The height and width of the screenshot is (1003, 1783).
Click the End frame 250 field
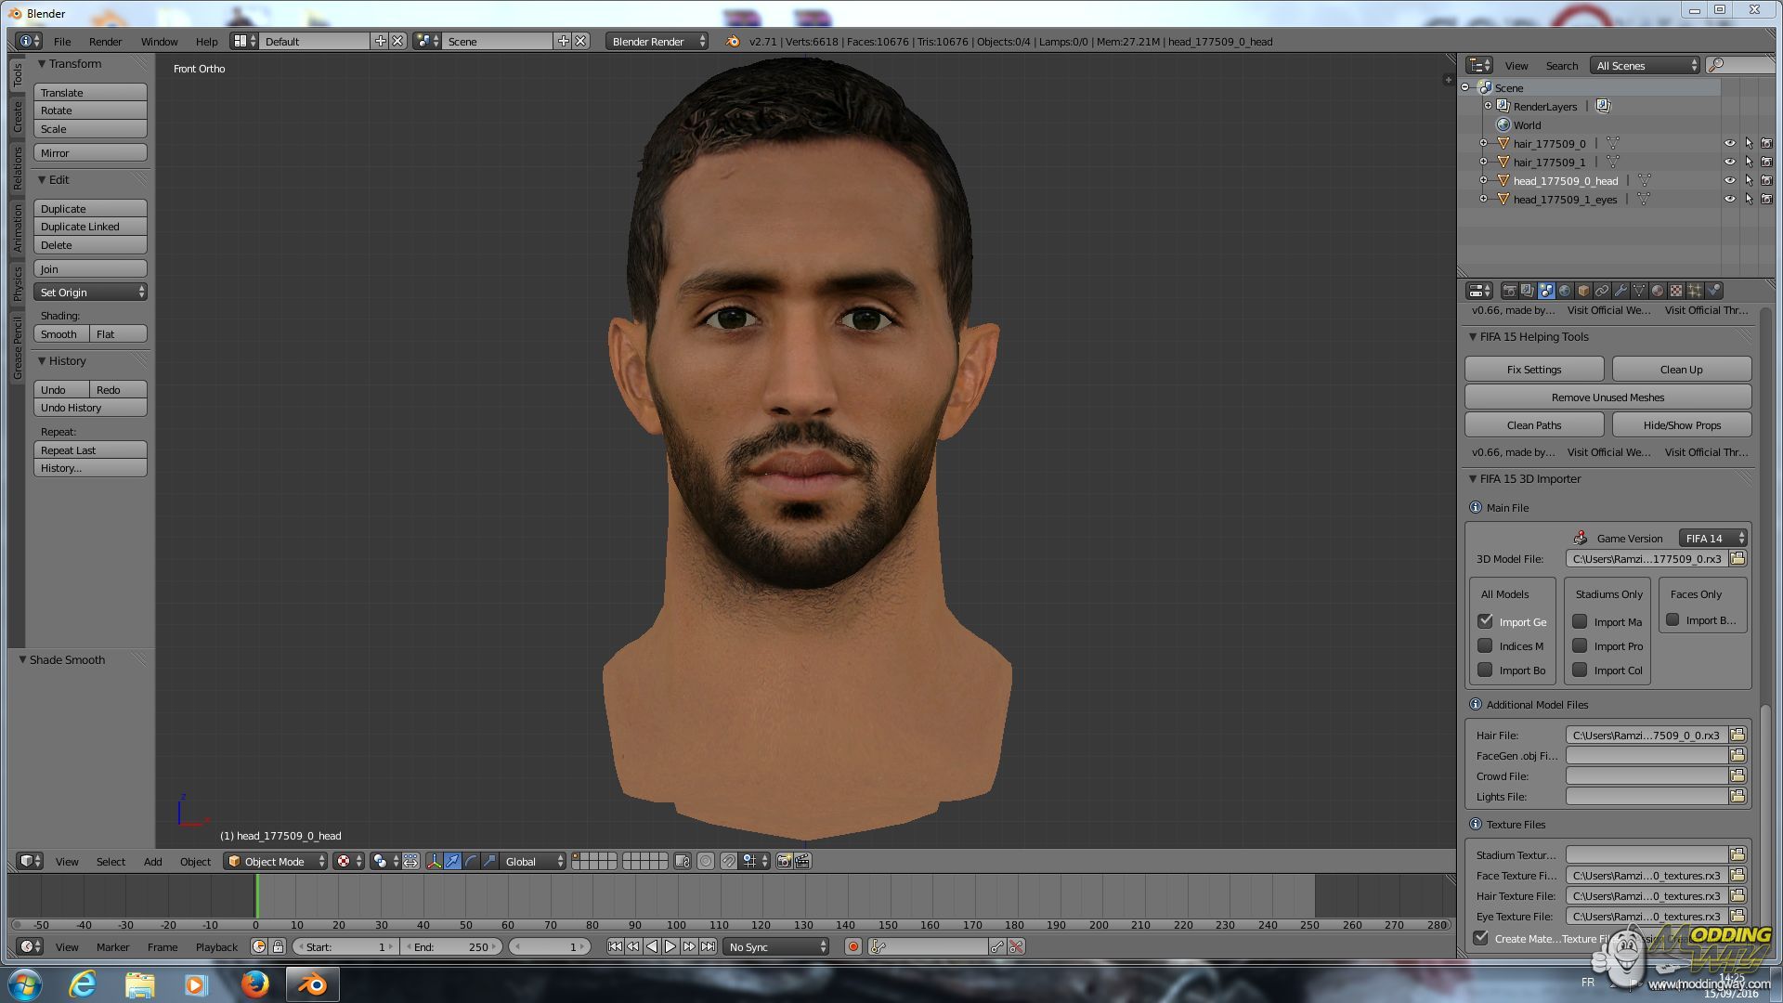point(452,946)
